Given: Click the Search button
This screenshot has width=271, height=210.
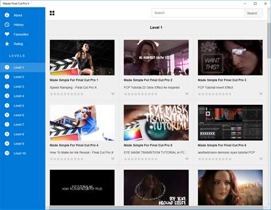Looking at the screenshot, I should [x=254, y=13].
